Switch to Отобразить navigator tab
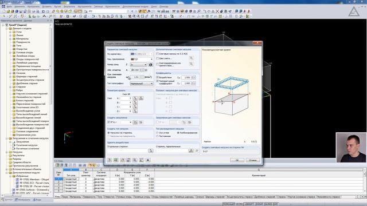Screen dimensions: 367x206 (x=22, y=200)
